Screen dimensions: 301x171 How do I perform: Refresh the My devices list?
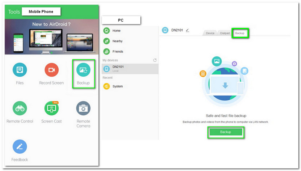(155, 60)
